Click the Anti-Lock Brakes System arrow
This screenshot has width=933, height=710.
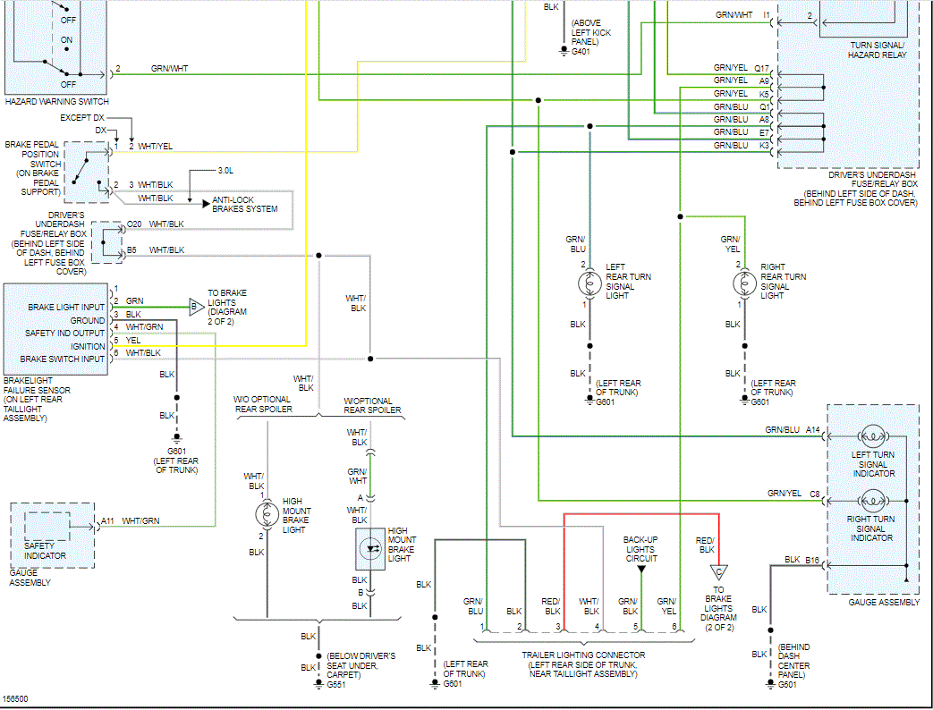click(x=206, y=204)
